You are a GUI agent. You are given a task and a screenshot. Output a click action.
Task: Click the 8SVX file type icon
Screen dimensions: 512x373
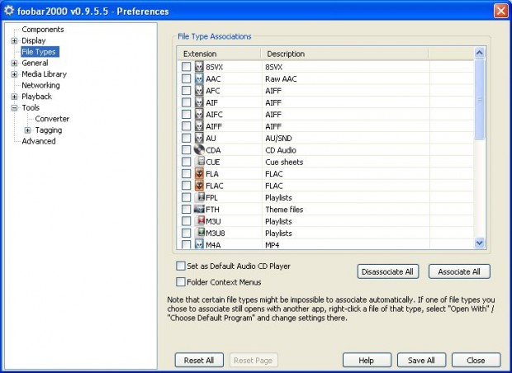coord(199,67)
